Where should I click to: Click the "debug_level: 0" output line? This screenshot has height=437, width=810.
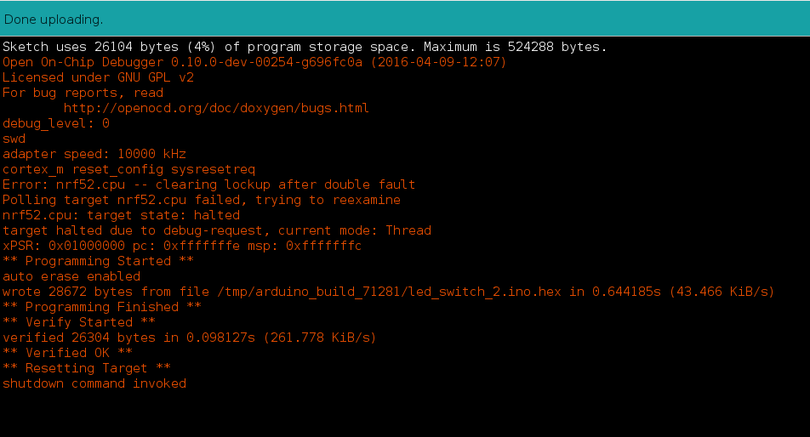56,123
